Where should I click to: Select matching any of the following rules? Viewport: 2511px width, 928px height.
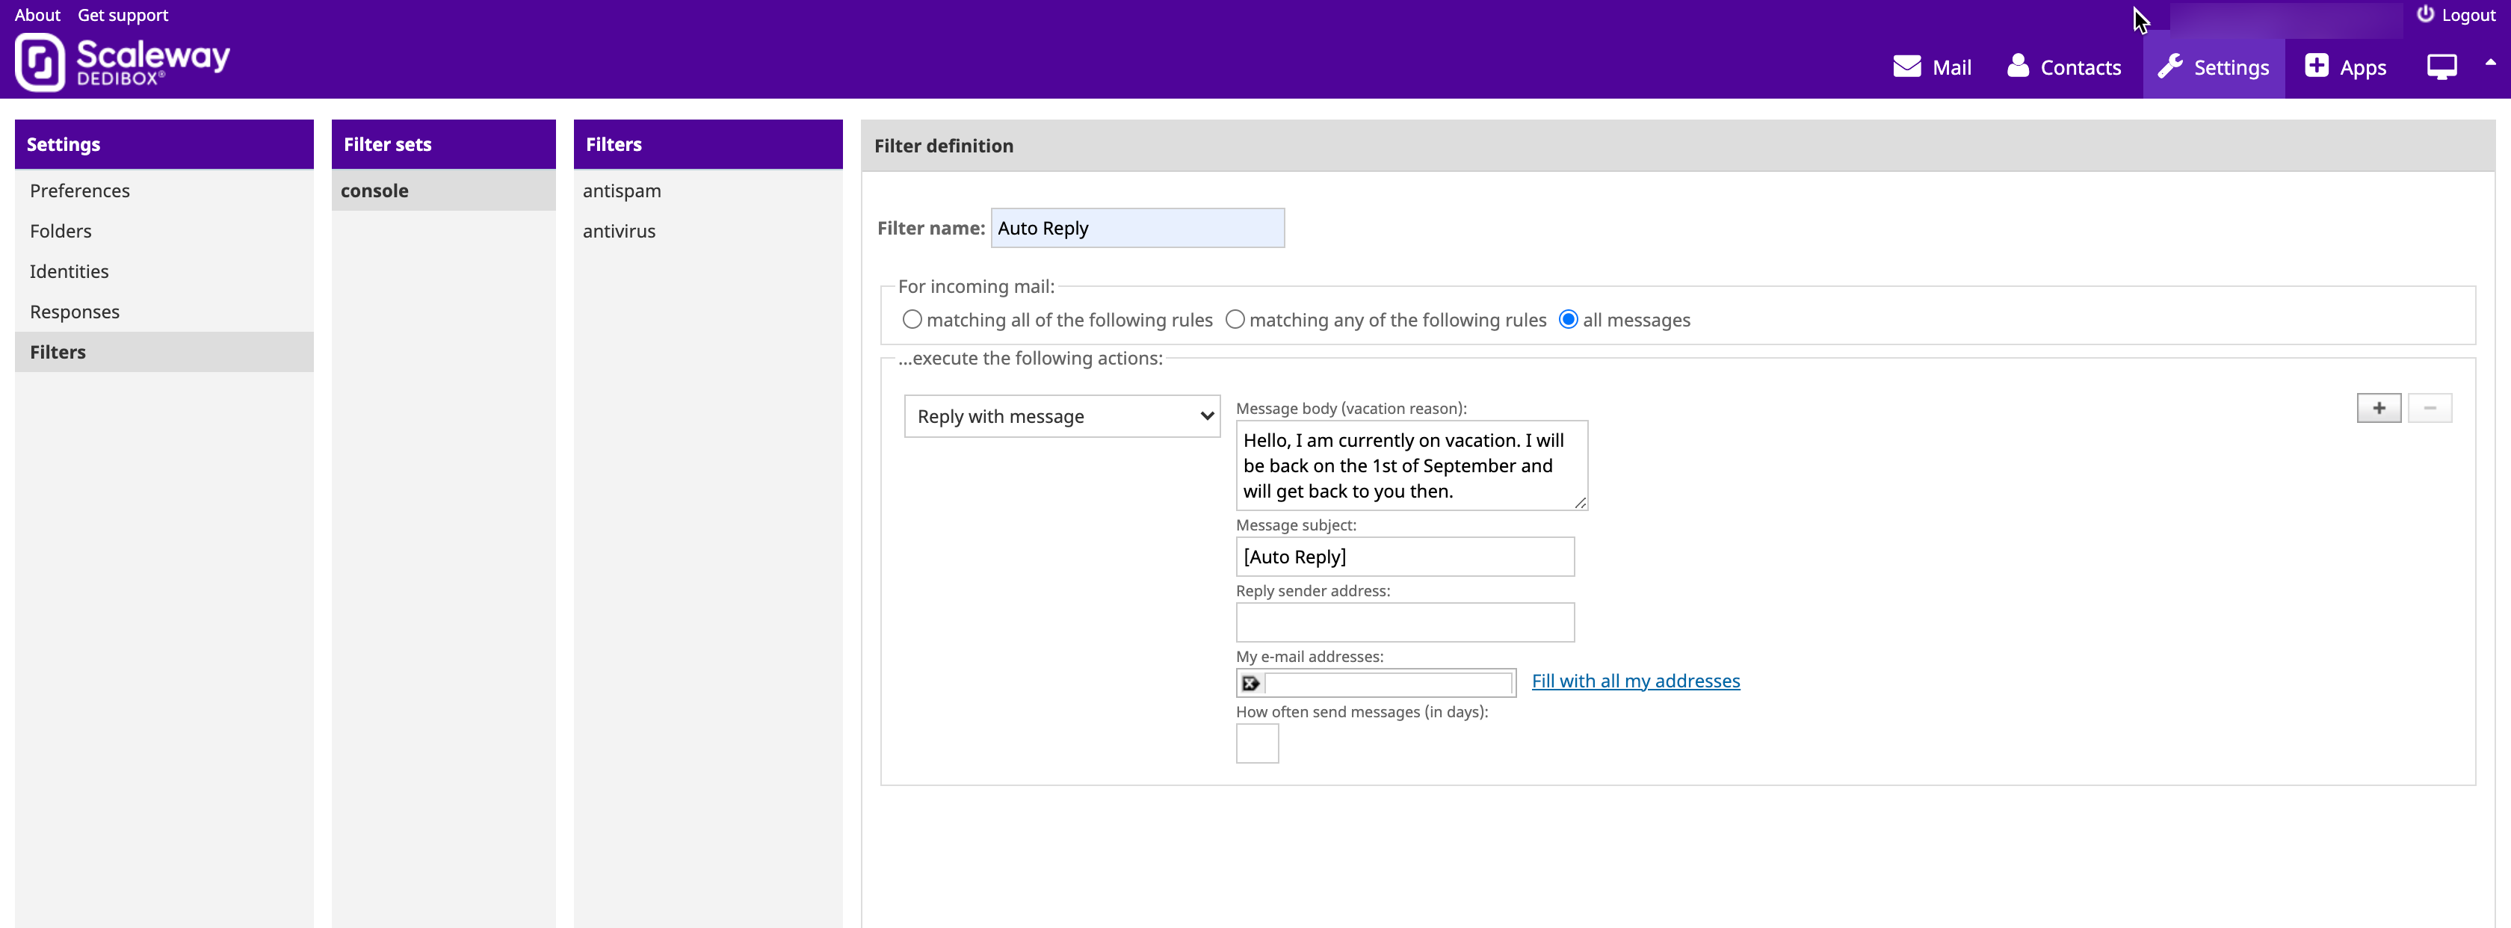(x=1235, y=320)
